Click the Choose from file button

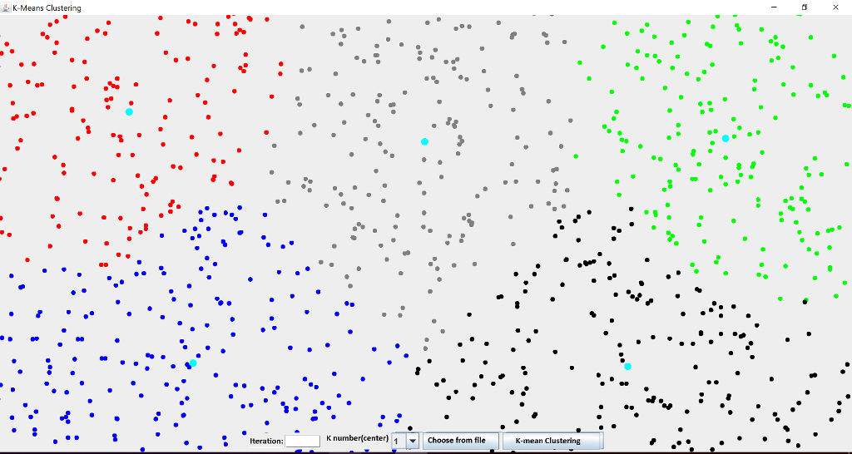click(460, 441)
